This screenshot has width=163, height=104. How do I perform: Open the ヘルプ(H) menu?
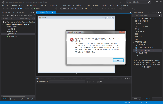(125, 5)
